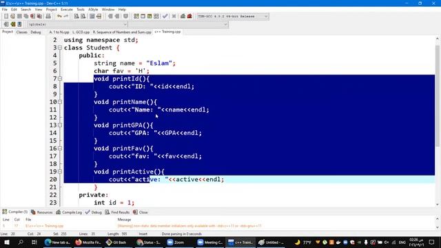Click the Rebuild All toolbar icon
This screenshot has width=441, height=248.
[156, 17]
